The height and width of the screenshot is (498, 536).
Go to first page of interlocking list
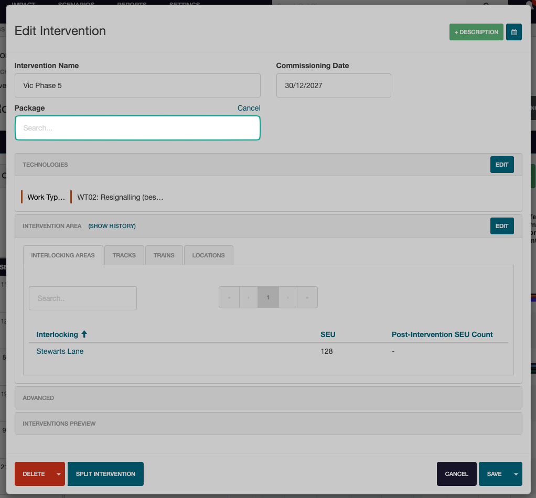(x=229, y=297)
